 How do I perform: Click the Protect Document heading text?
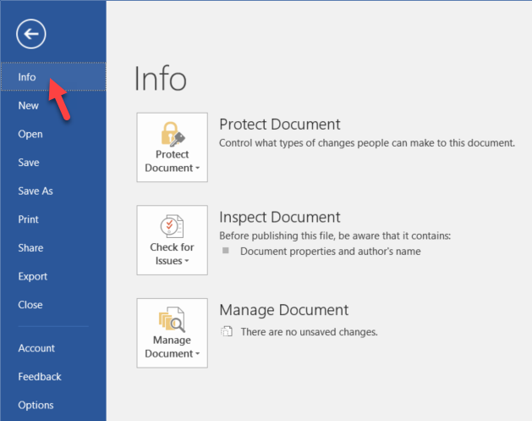pyautogui.click(x=280, y=125)
